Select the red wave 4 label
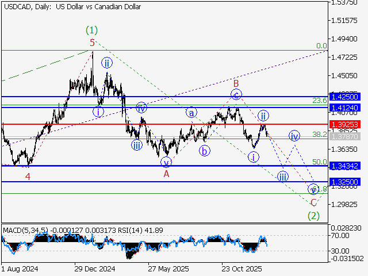This screenshot has width=368, height=276. [28, 177]
